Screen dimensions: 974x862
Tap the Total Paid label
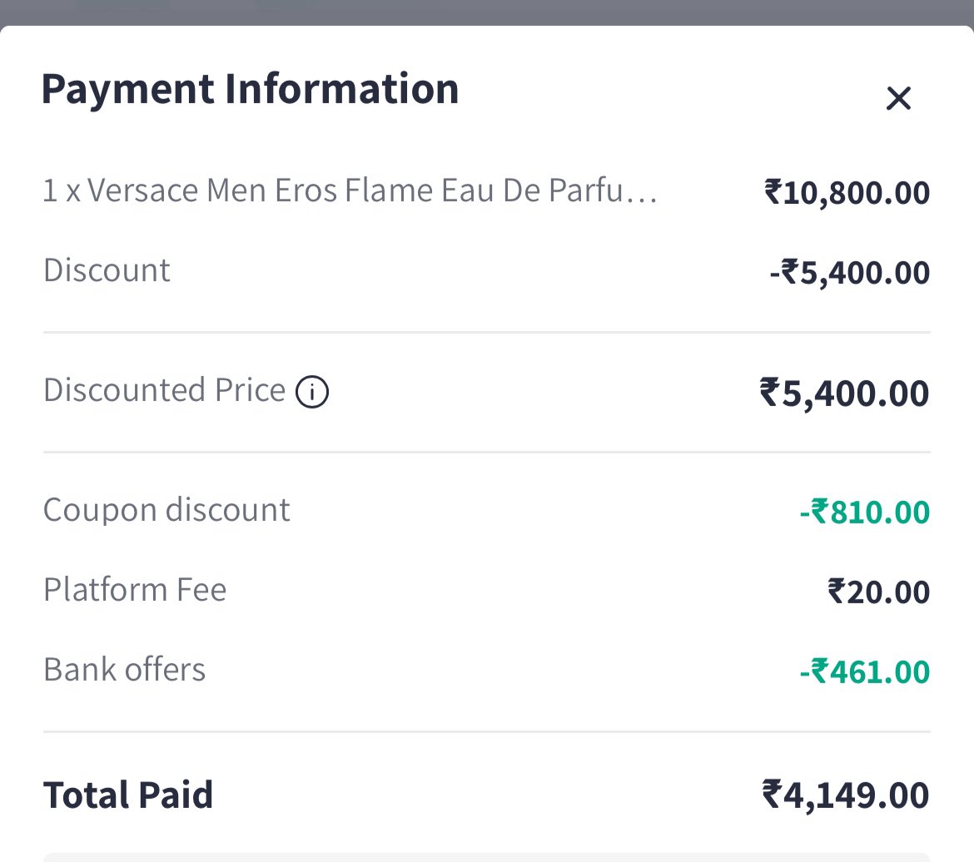point(128,795)
